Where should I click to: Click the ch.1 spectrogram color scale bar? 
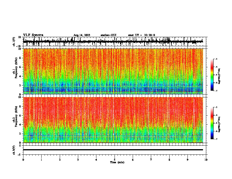(x=212, y=75)
